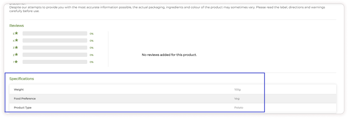
Task: Select the 3-star rating progress bar
Action: click(55, 48)
